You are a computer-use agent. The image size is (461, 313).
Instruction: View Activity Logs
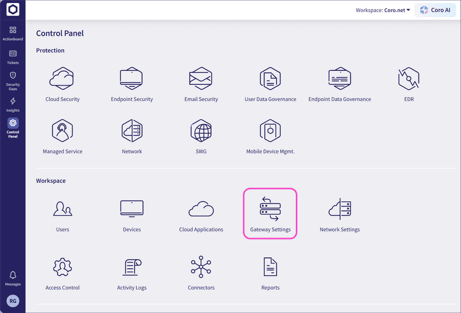pyautogui.click(x=132, y=268)
